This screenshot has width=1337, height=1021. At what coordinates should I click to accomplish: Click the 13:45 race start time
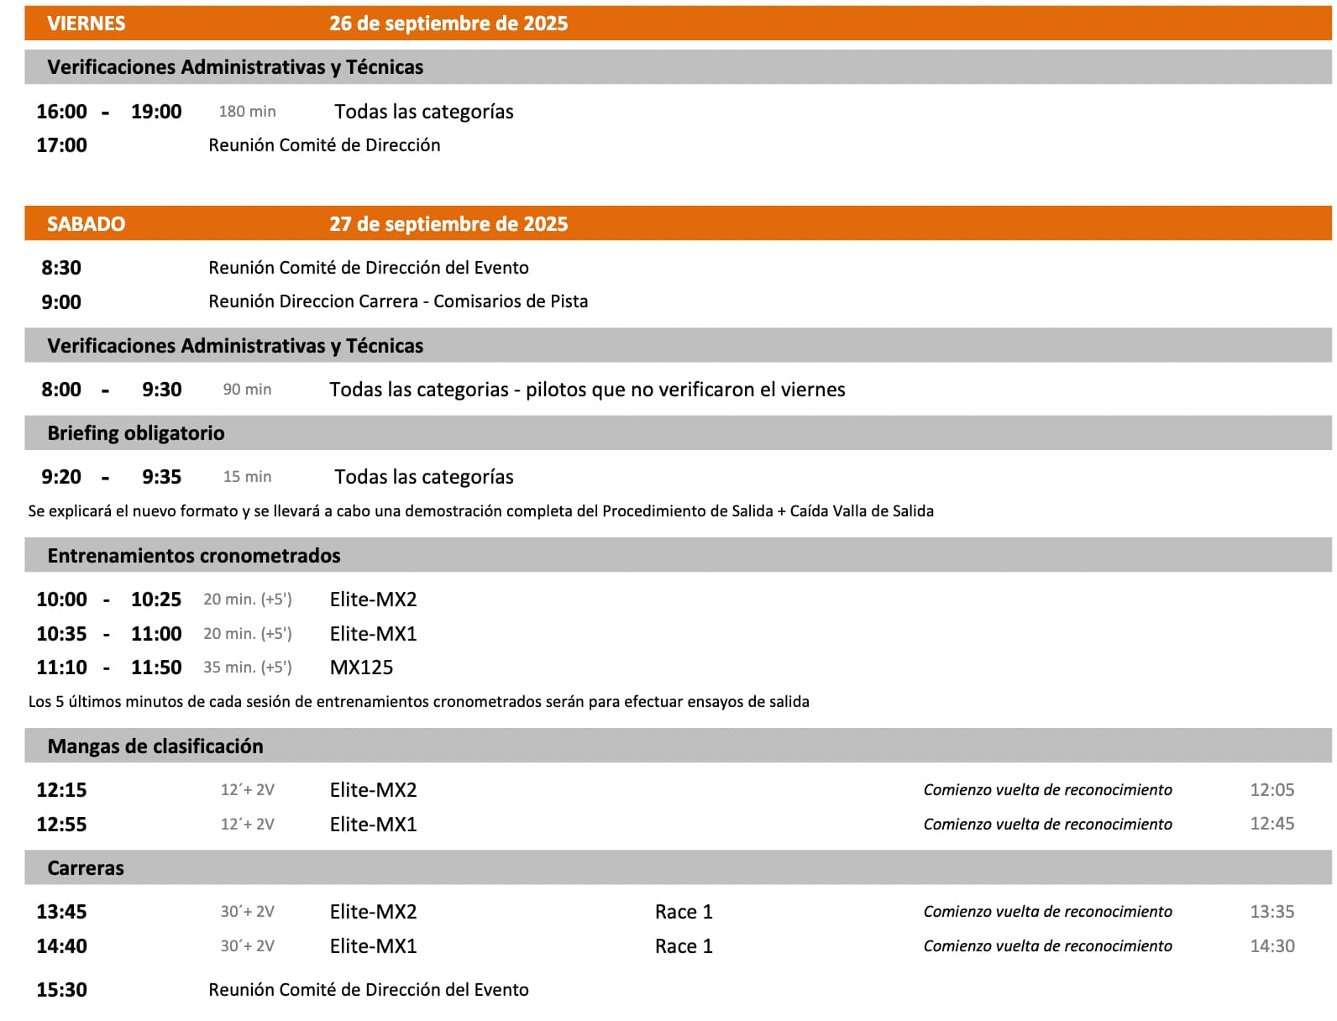(x=61, y=912)
